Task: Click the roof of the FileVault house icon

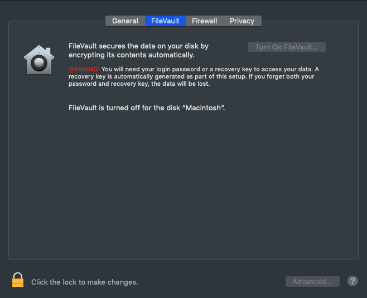Action: [x=39, y=51]
